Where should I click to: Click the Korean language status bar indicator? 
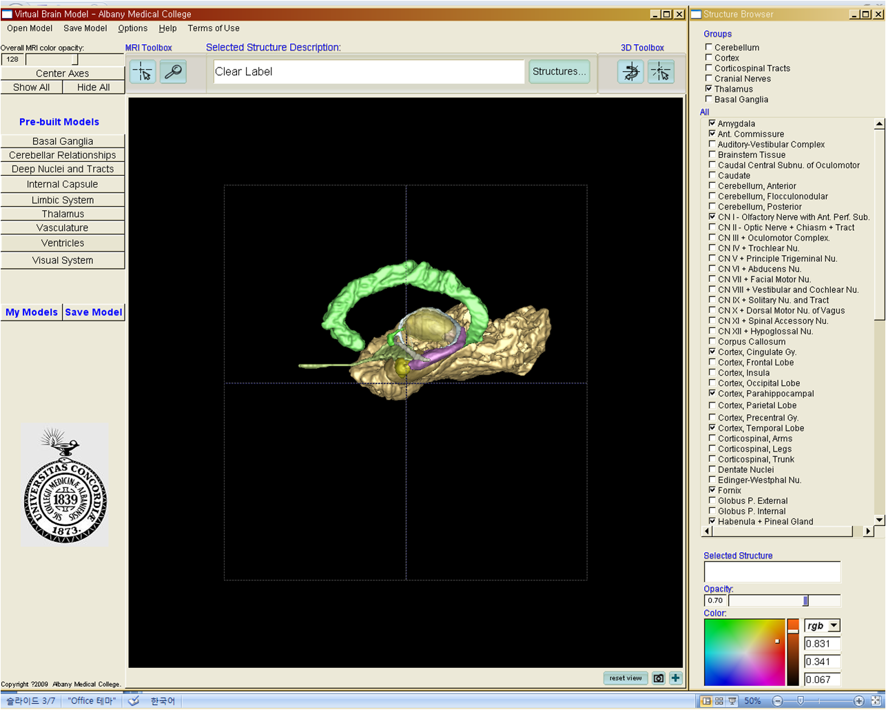click(x=163, y=701)
